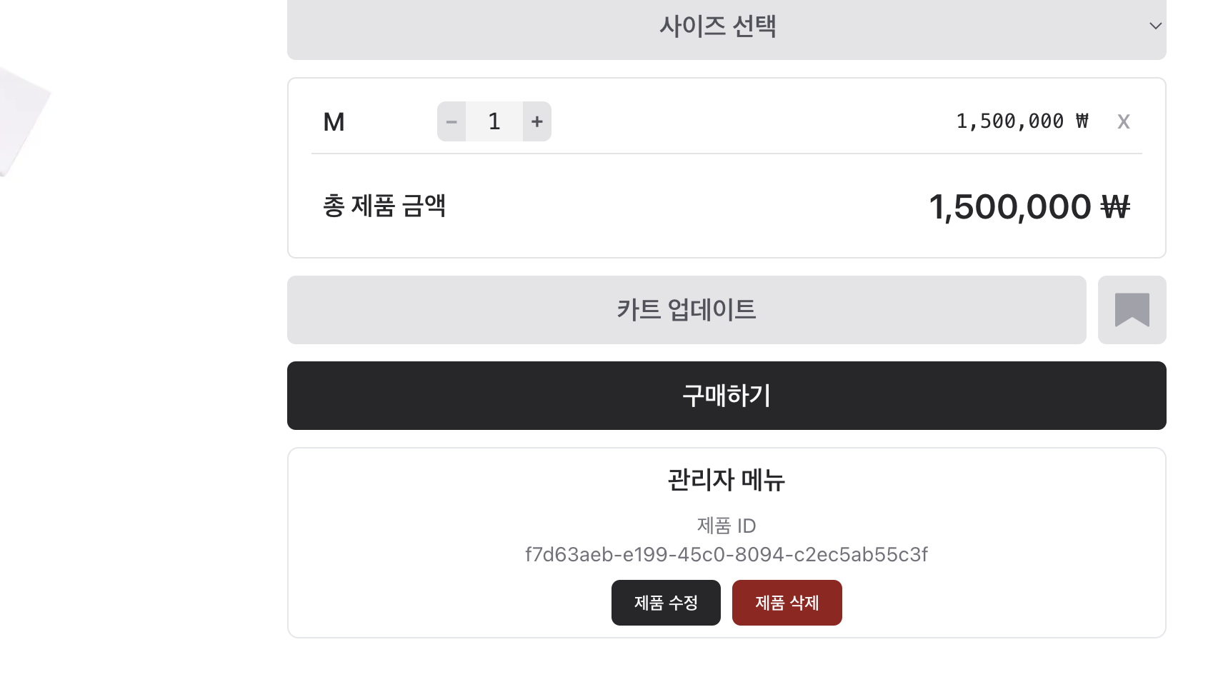Click the M size label
Image resolution: width=1223 pixels, height=677 pixels.
[334, 122]
